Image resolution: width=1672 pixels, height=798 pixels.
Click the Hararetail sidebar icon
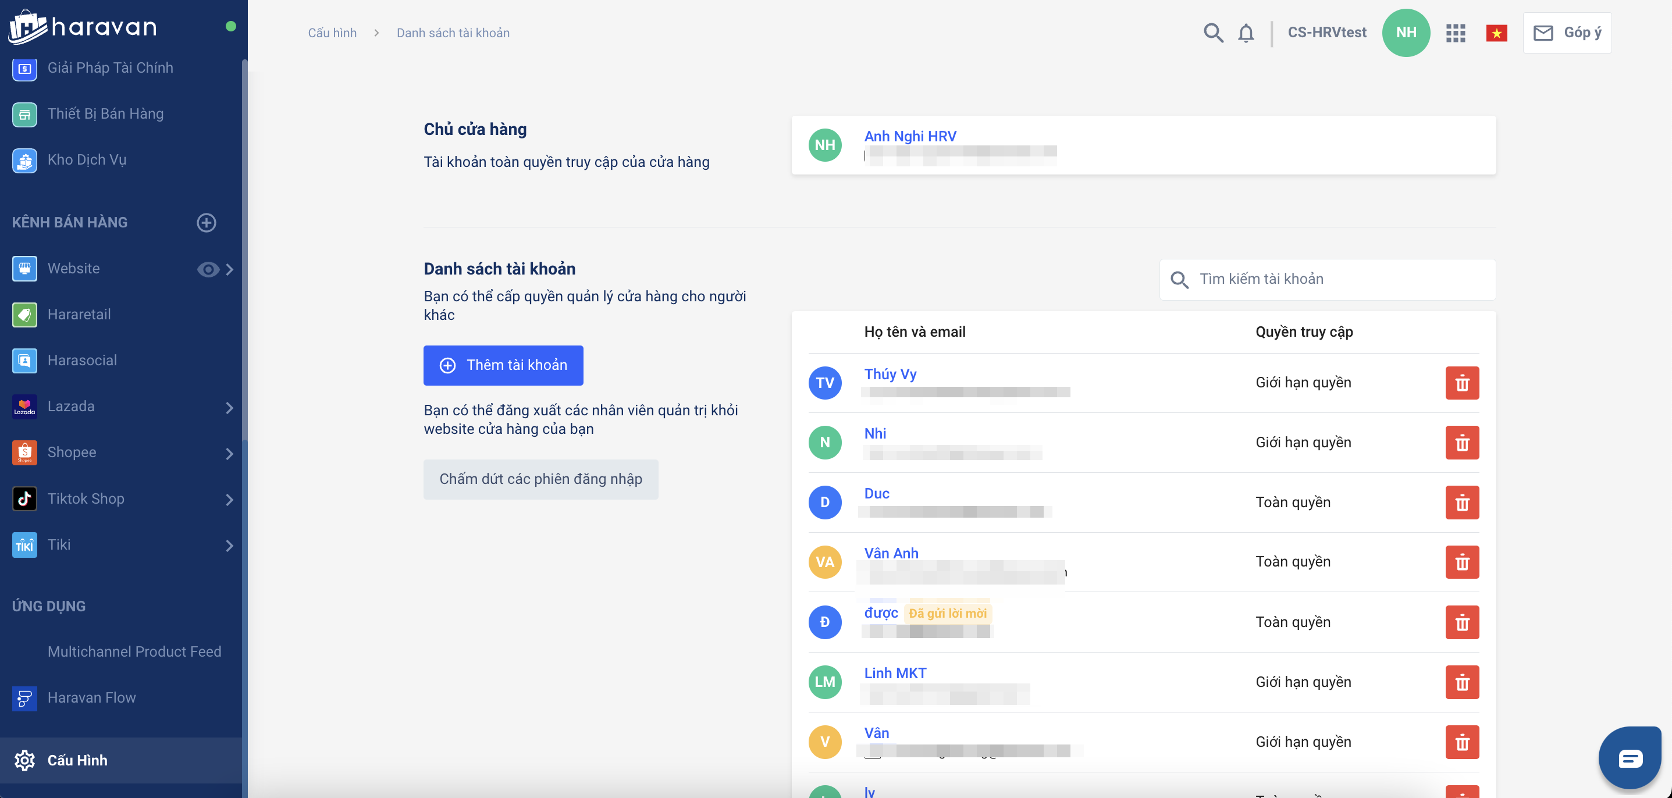[x=24, y=315]
